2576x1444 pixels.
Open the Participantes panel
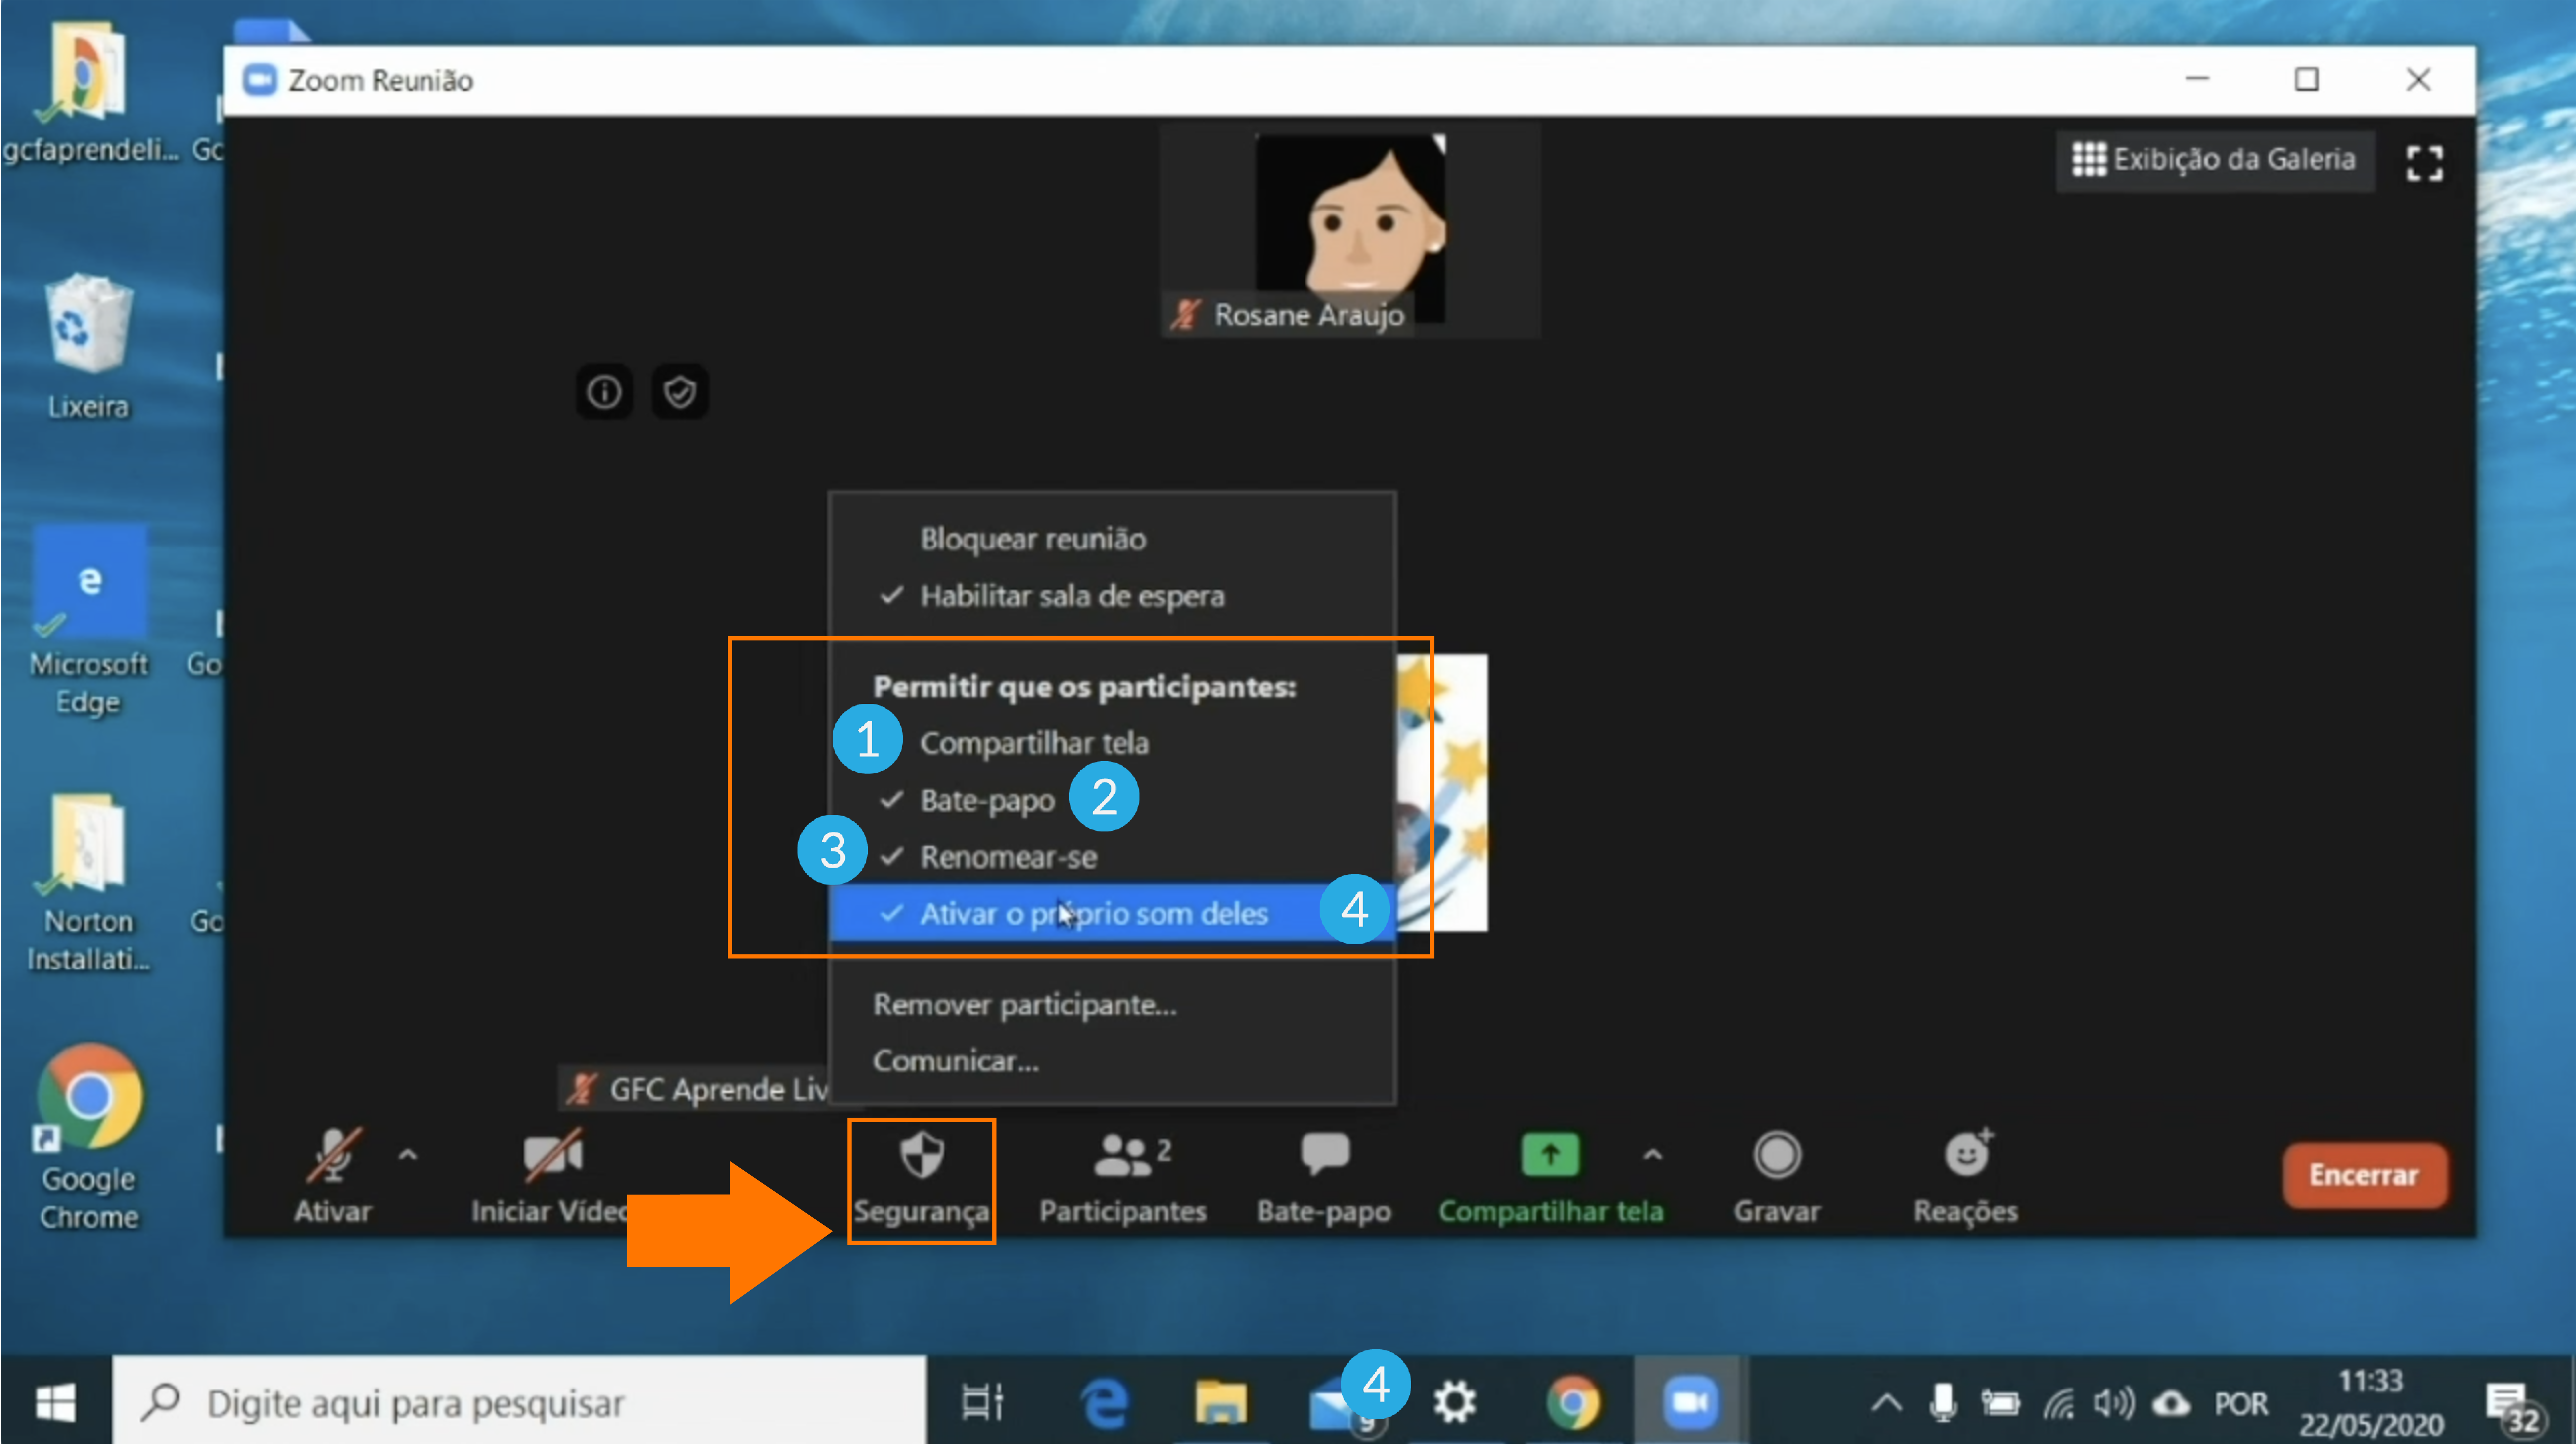click(1123, 1178)
